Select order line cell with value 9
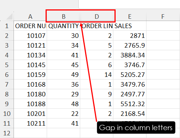Image resolution: width=180 pixels, height=138 pixels. [x=97, y=94]
